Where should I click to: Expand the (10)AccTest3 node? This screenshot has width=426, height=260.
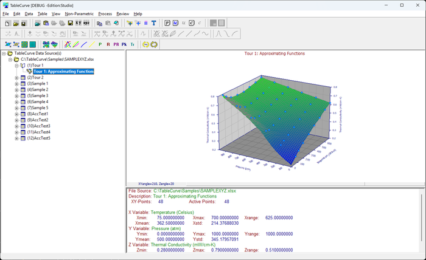point(16,126)
